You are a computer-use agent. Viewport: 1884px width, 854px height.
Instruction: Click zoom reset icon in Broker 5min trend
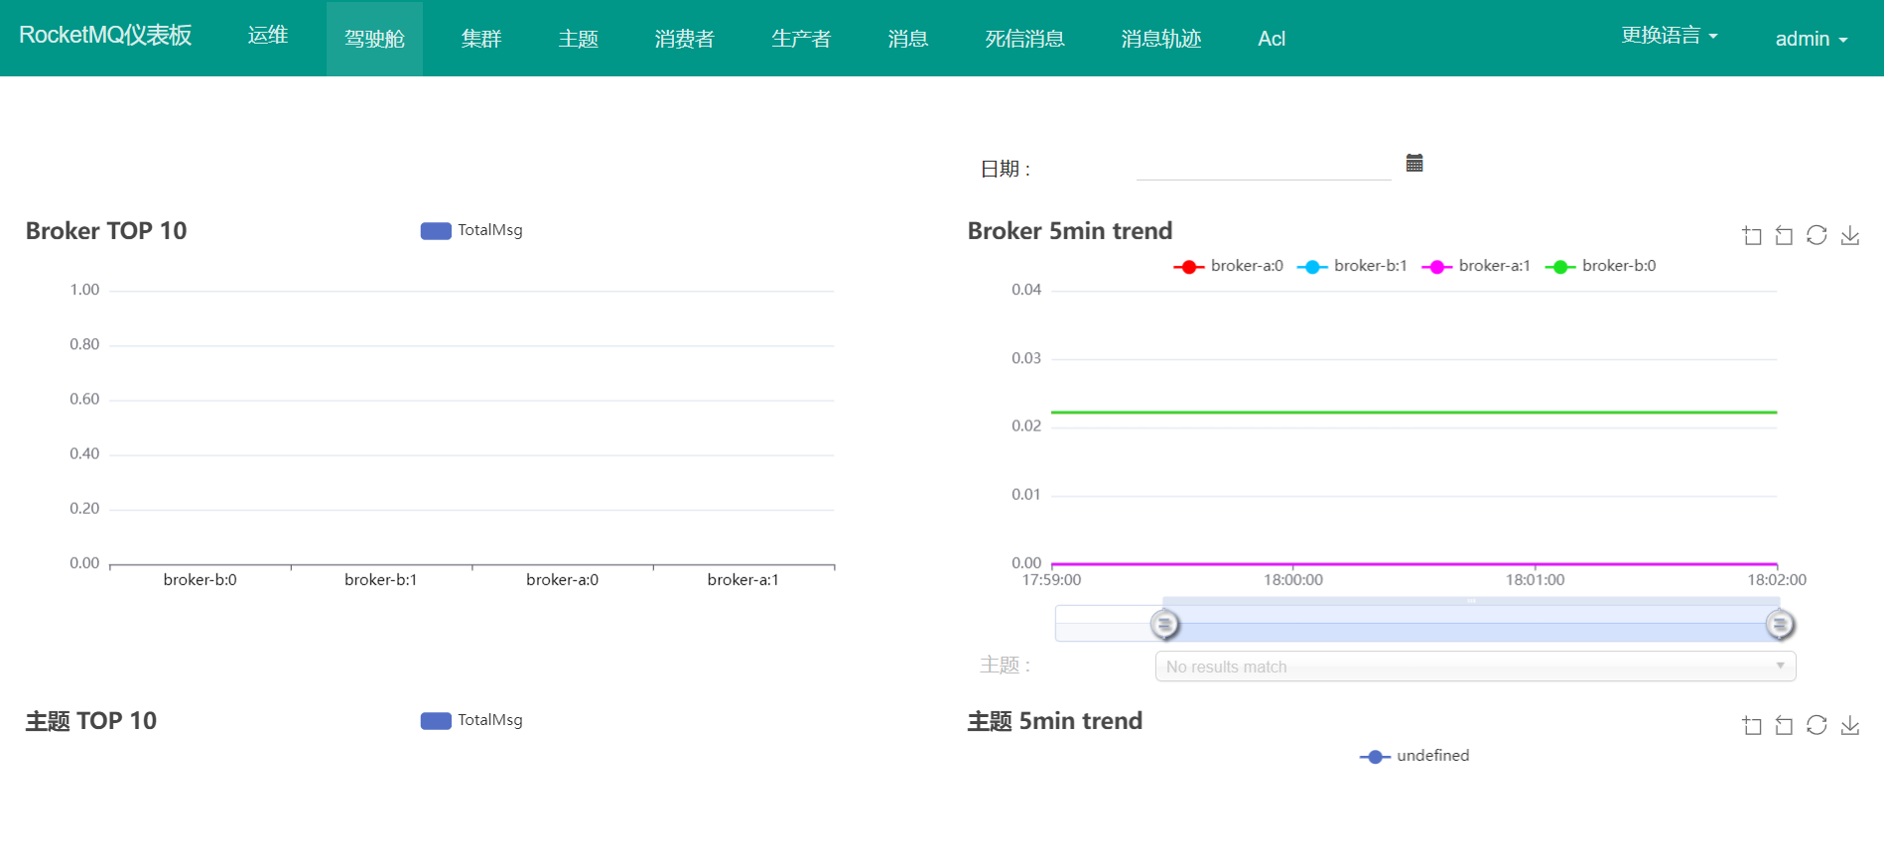[1784, 235]
